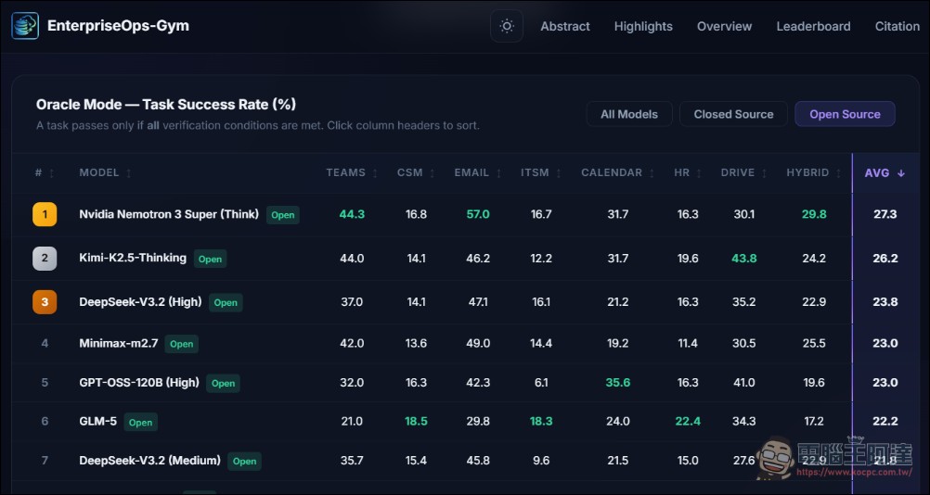Image resolution: width=930 pixels, height=495 pixels.
Task: Sort by DRIVE column header
Action: coord(744,173)
